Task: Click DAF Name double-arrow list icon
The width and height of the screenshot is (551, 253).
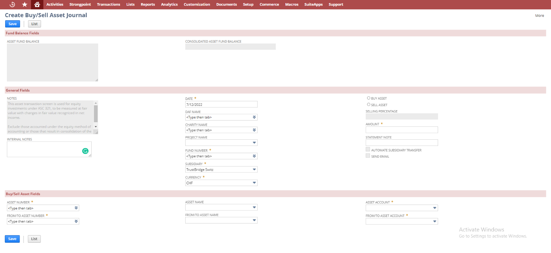Action: (254, 117)
